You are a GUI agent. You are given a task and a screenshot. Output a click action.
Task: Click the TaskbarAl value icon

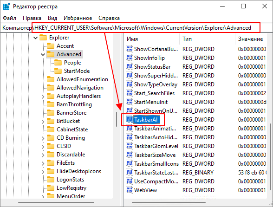(x=130, y=120)
